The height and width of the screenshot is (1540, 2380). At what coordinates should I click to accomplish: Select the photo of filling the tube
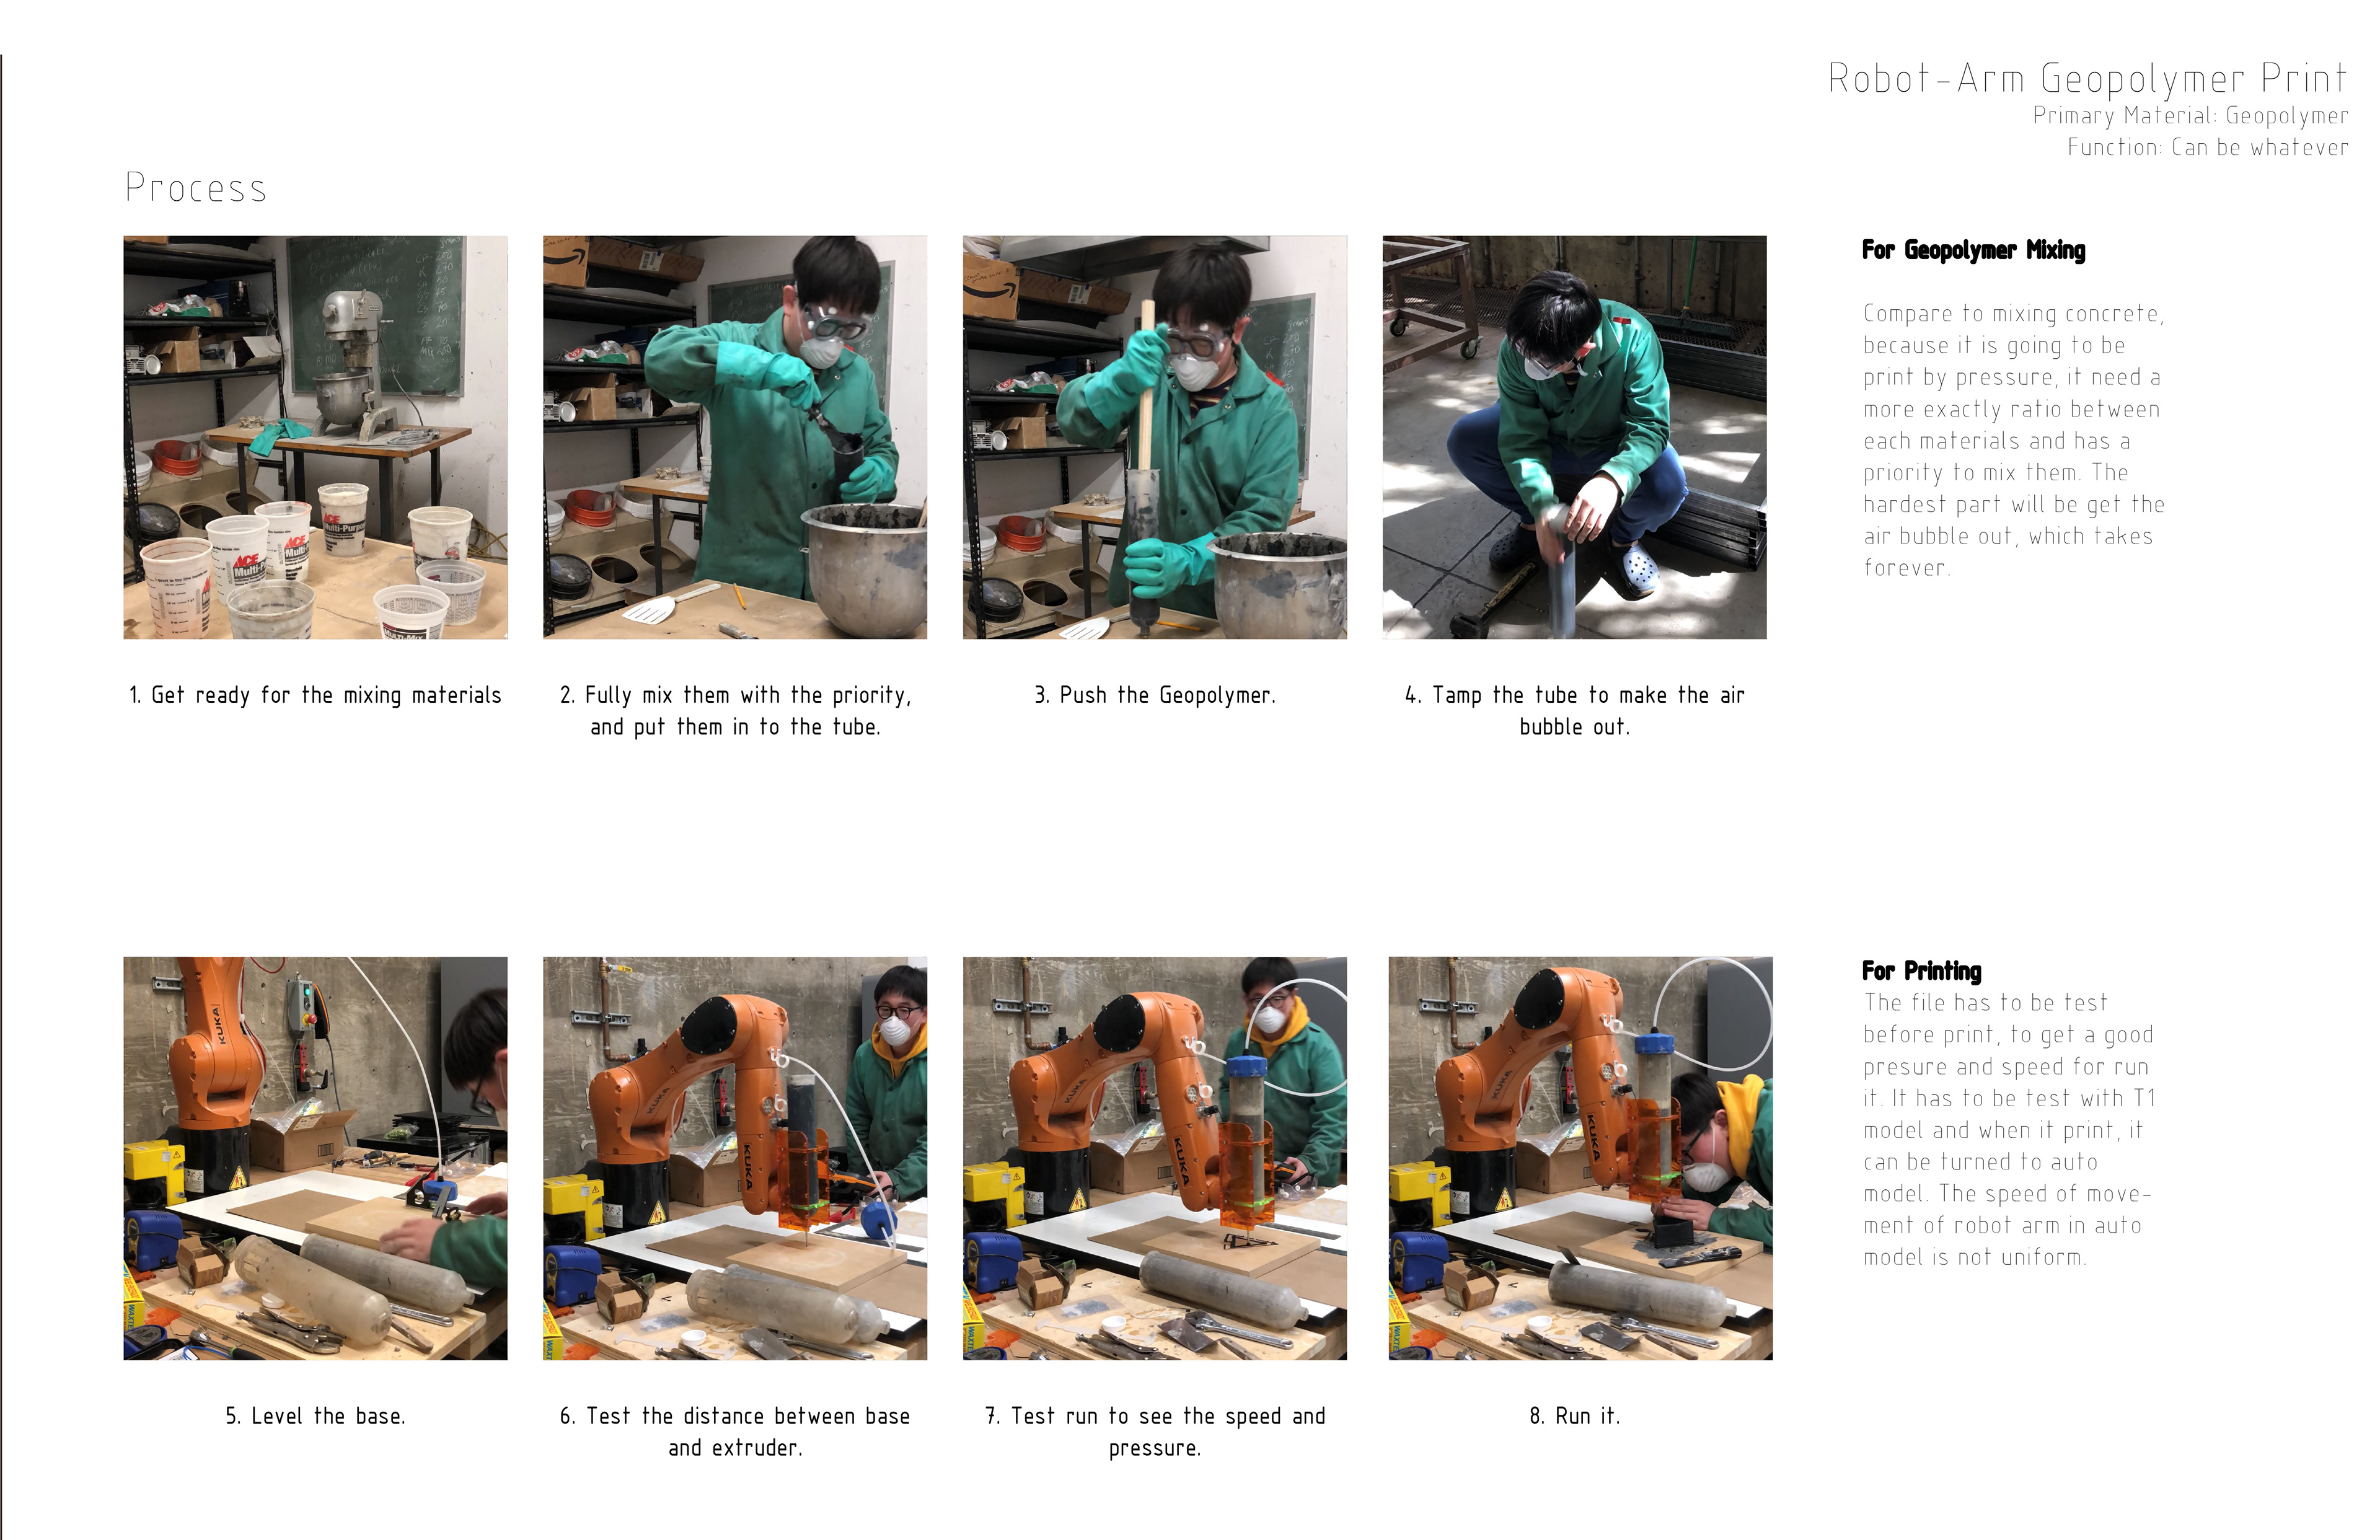(735, 437)
